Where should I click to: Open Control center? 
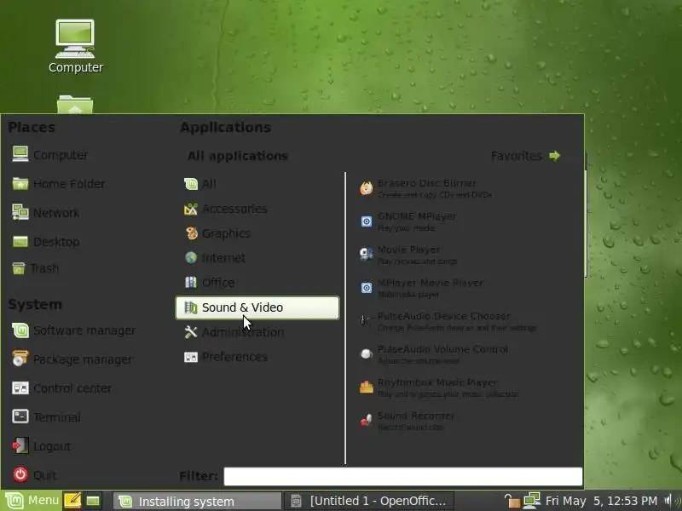click(x=61, y=388)
